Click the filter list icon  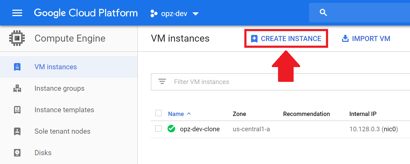[x=162, y=82]
